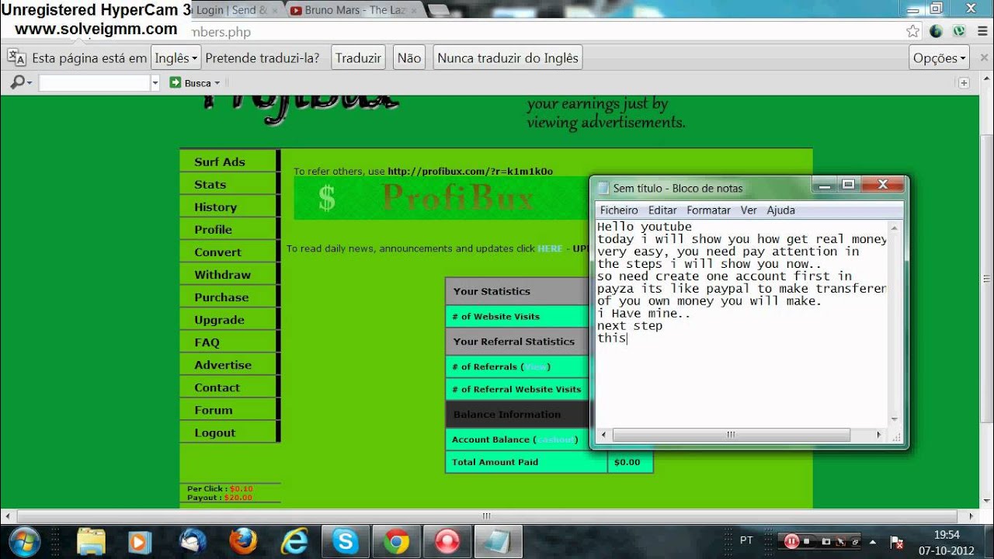The width and height of the screenshot is (994, 559).
Task: Click the translate icon in the translation bar
Action: pos(16,57)
